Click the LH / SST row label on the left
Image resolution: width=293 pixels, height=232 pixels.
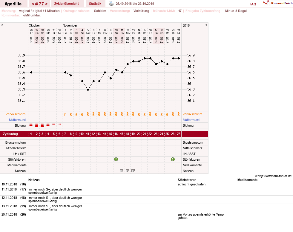[20, 154]
